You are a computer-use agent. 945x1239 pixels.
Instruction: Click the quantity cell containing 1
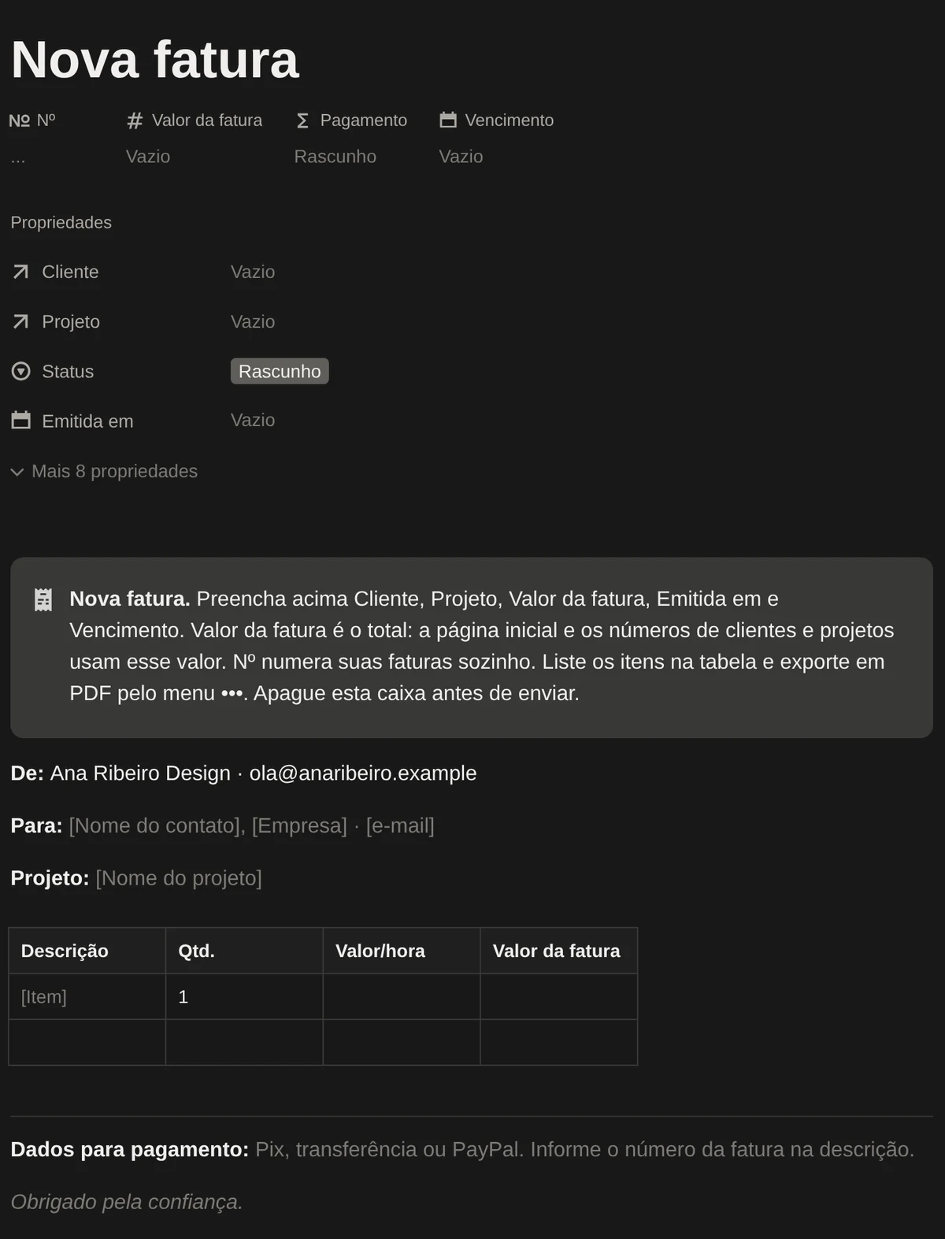coord(244,996)
